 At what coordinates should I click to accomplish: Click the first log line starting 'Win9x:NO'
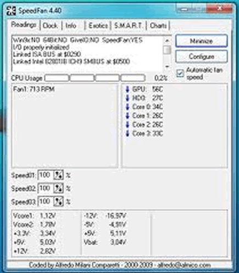point(77,40)
